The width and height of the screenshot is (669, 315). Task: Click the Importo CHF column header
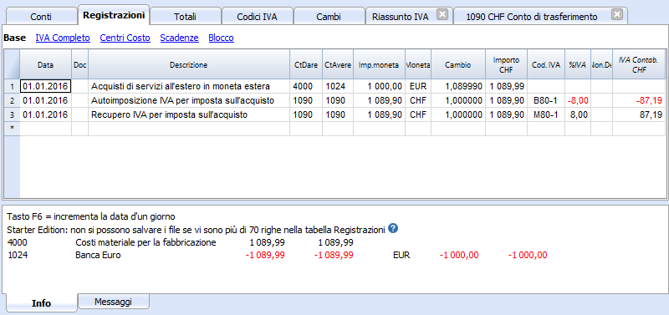pos(506,65)
